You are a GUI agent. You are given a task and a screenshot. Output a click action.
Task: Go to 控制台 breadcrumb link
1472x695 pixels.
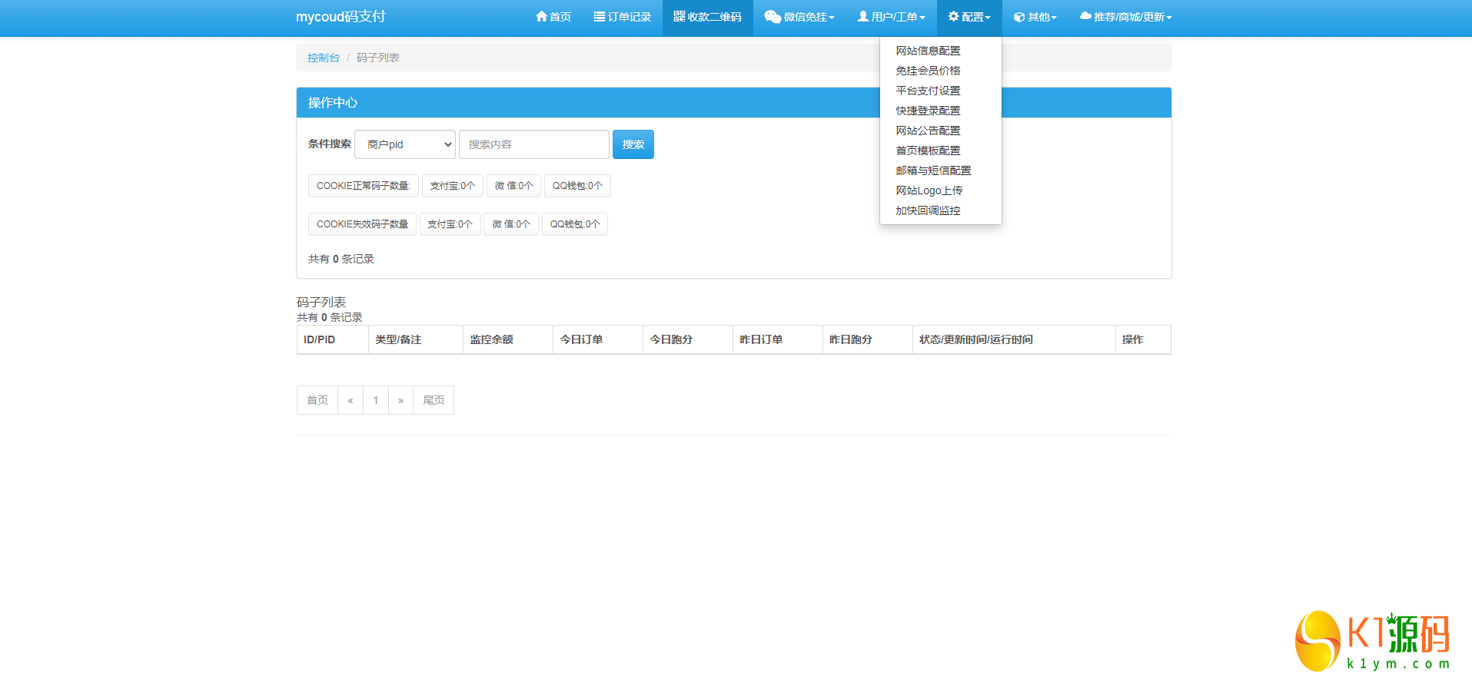pos(323,58)
